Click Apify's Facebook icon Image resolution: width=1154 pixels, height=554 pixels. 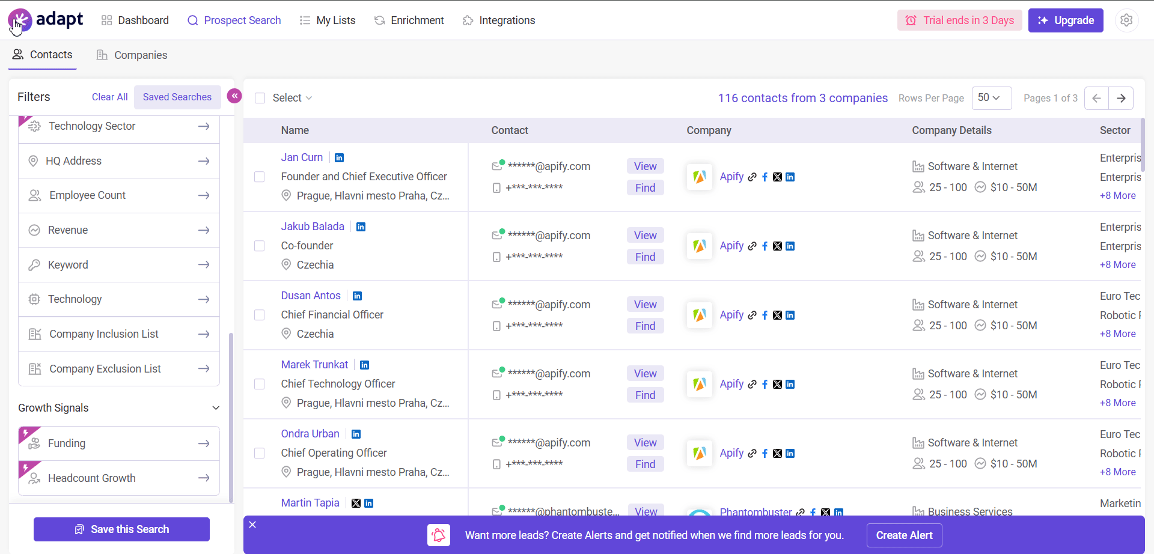click(x=765, y=177)
